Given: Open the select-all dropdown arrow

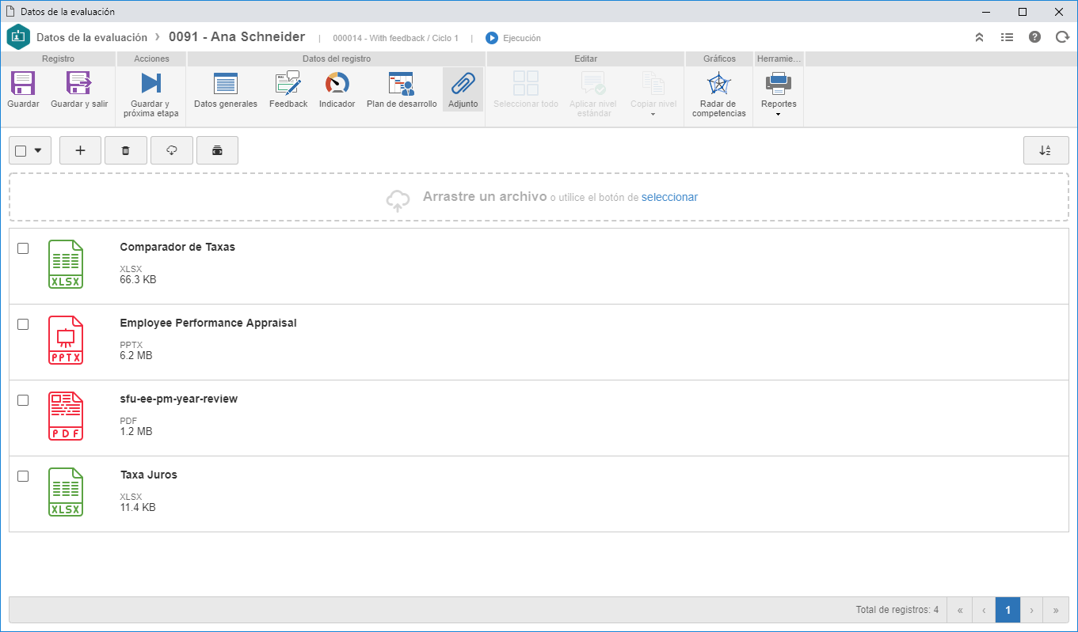Looking at the screenshot, I should tap(38, 150).
